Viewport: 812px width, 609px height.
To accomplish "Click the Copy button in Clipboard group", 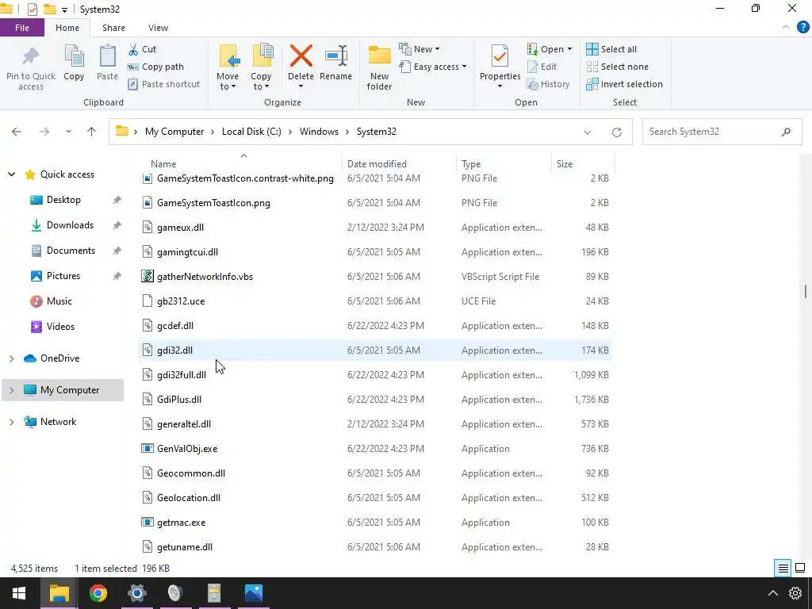I will tap(74, 63).
